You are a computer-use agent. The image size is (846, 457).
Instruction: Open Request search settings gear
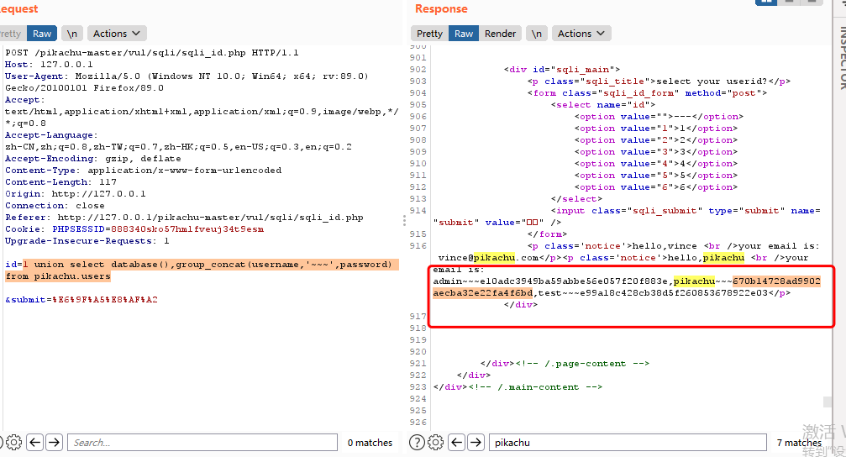coord(13,443)
